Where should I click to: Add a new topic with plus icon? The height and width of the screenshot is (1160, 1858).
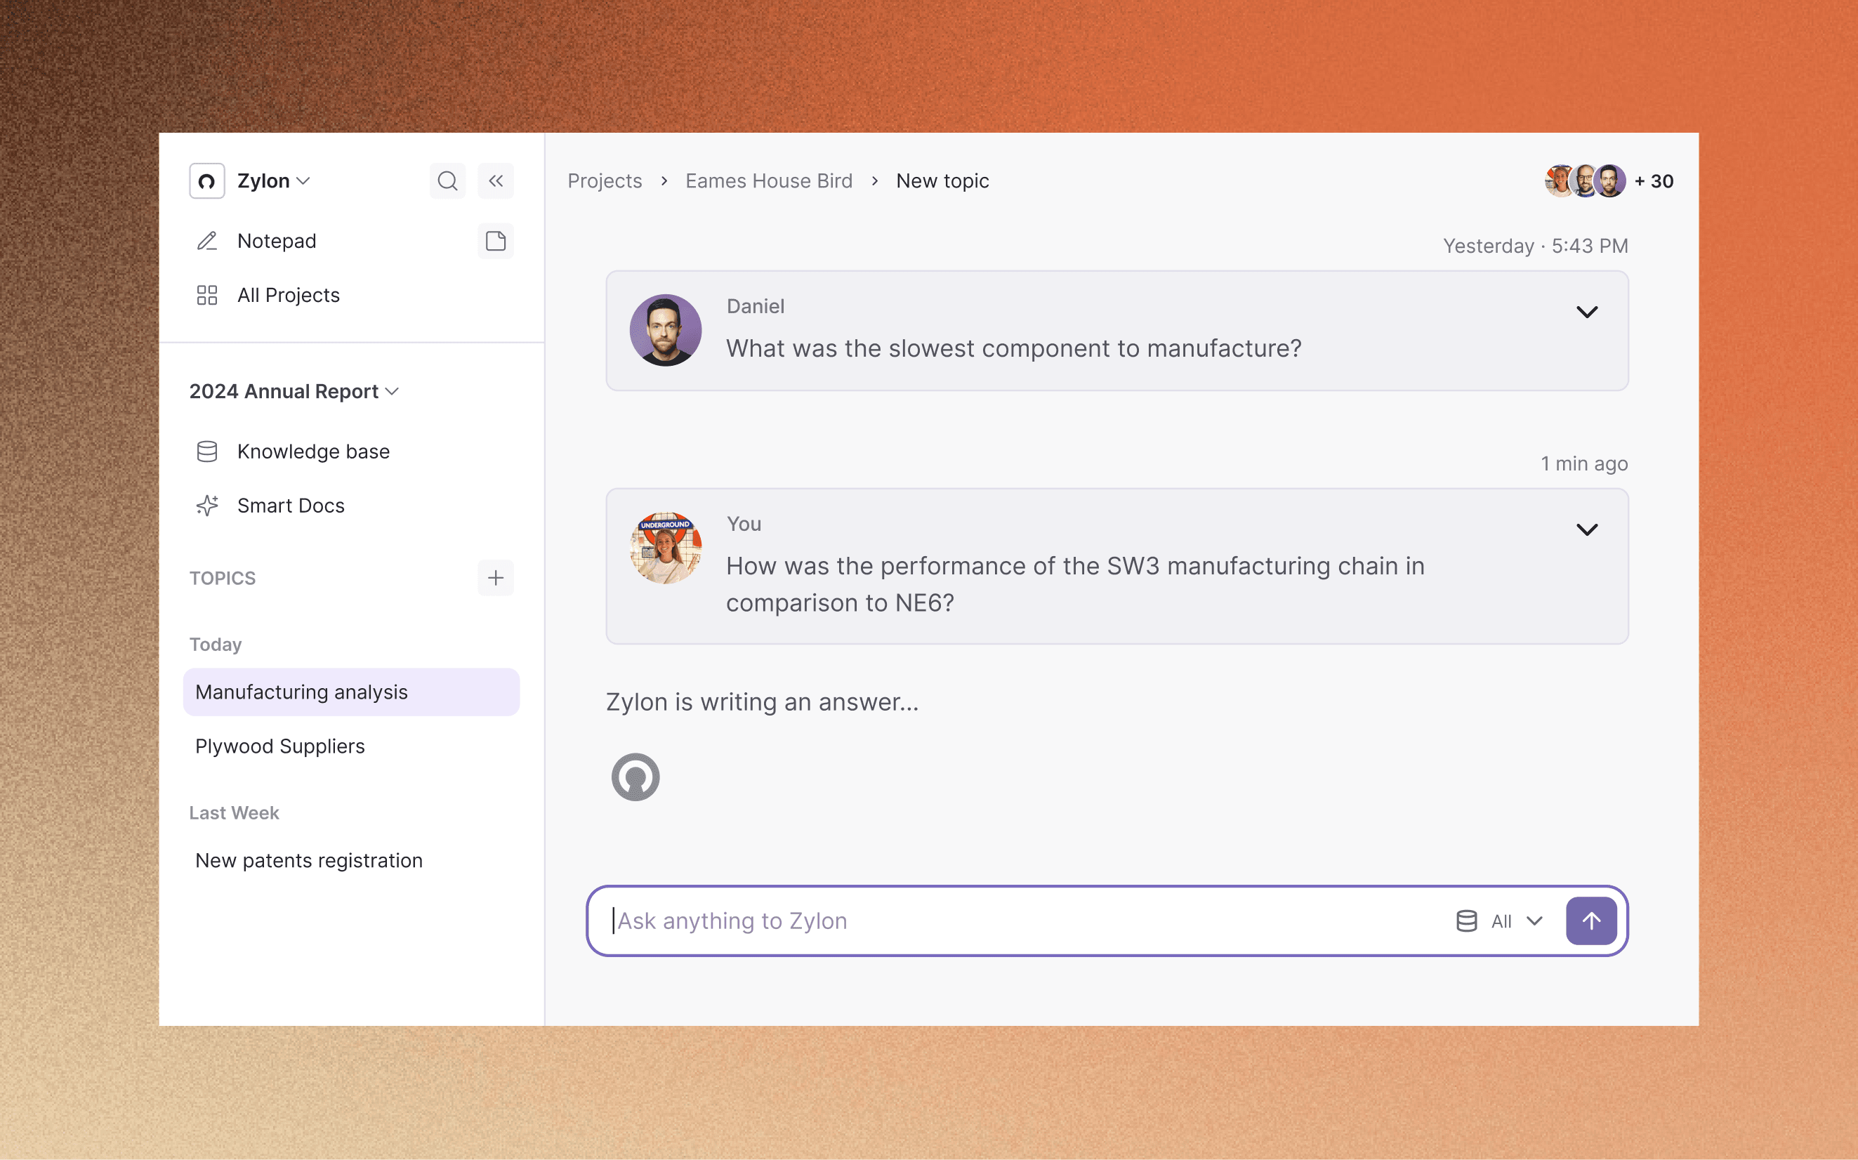[496, 578]
